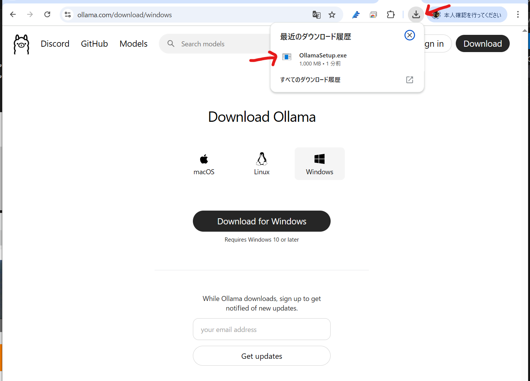Screen dimensions: 530x381
Task: Open full download history link
Action: pos(347,80)
